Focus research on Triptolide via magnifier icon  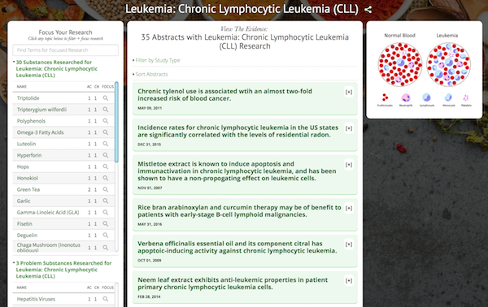tap(106, 98)
